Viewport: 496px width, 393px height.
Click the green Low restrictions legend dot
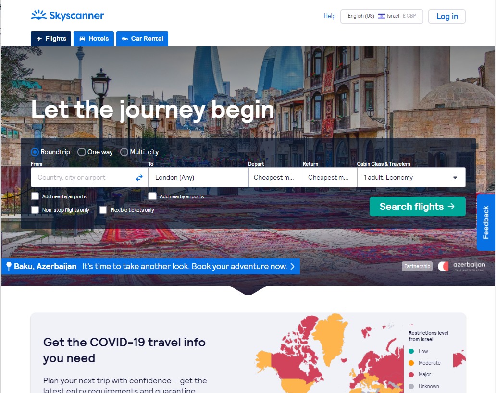click(x=411, y=351)
